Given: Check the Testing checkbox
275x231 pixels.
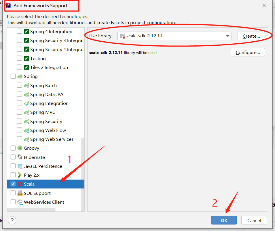Looking at the screenshot, I should tap(19, 58).
